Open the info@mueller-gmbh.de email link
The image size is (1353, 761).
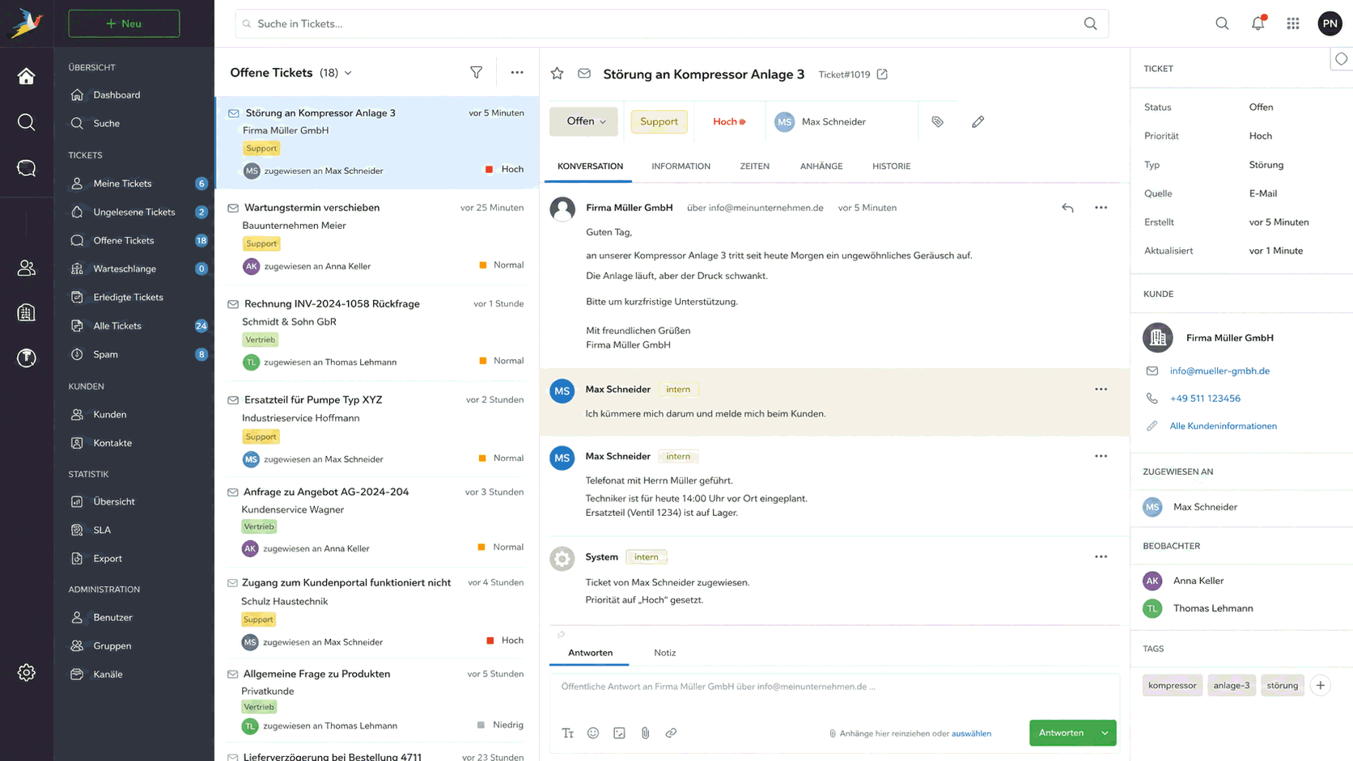click(x=1219, y=370)
